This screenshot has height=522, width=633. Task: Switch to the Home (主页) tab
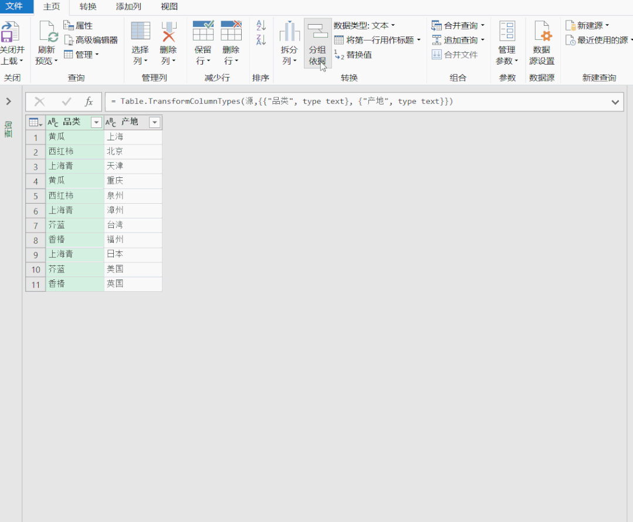pos(52,6)
